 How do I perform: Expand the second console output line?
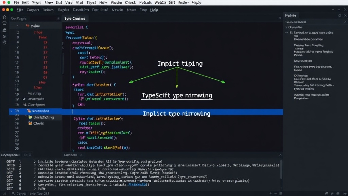point(35,165)
